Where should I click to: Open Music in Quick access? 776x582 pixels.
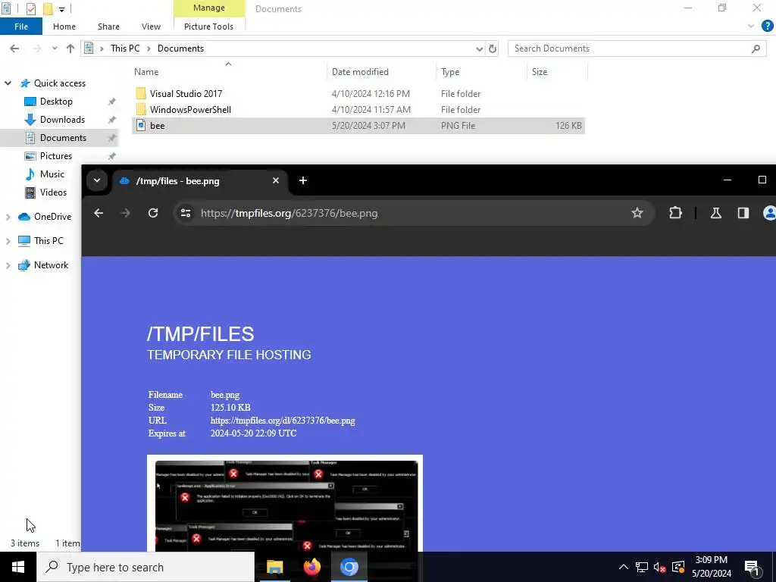pyautogui.click(x=52, y=174)
